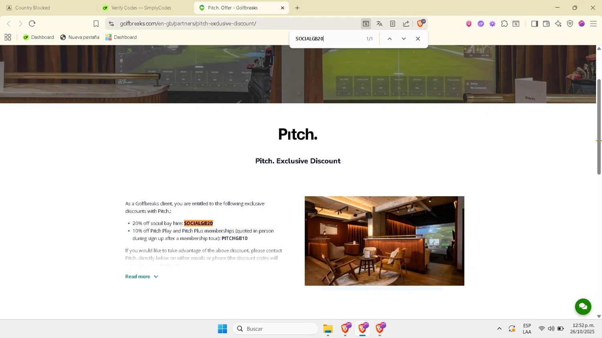This screenshot has width=602, height=338.
Task: Open the extensions puzzle menu
Action: [x=504, y=24]
